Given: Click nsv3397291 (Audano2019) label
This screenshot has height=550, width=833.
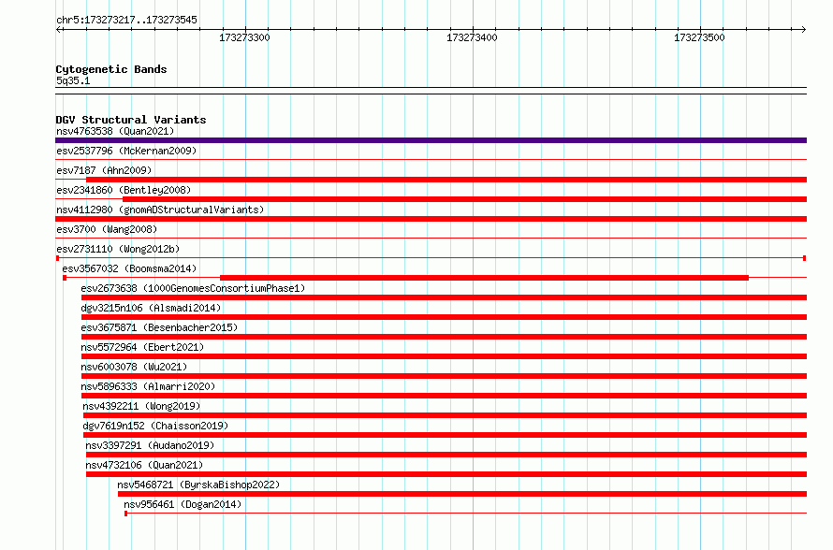Looking at the screenshot, I should (150, 445).
